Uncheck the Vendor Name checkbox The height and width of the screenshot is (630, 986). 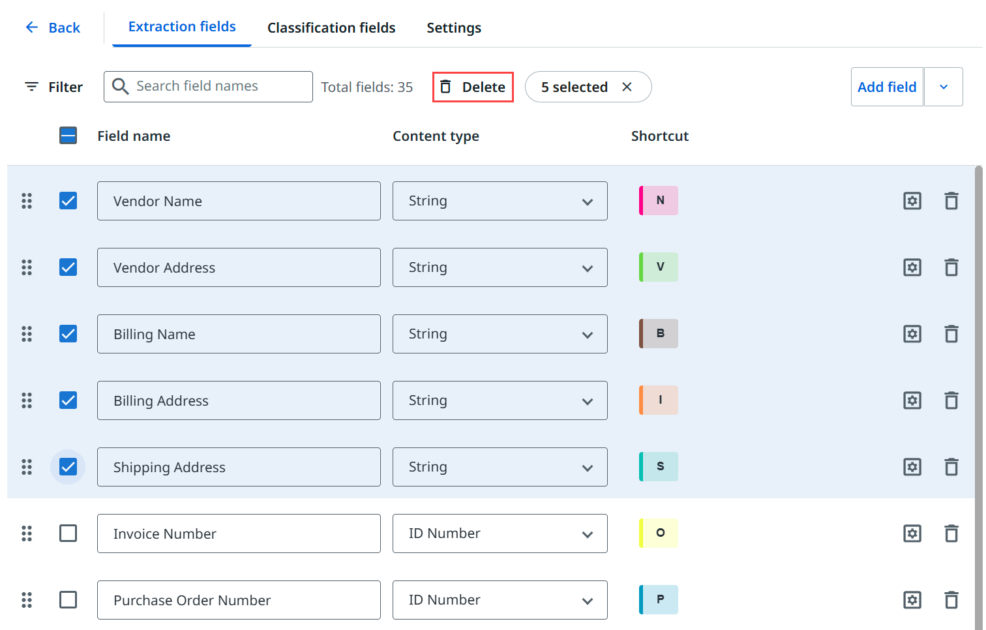coord(68,201)
